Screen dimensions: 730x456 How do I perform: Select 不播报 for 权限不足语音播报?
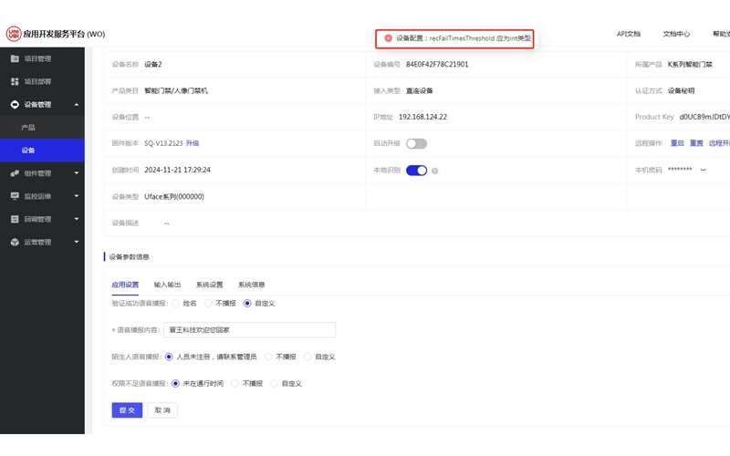click(x=235, y=383)
